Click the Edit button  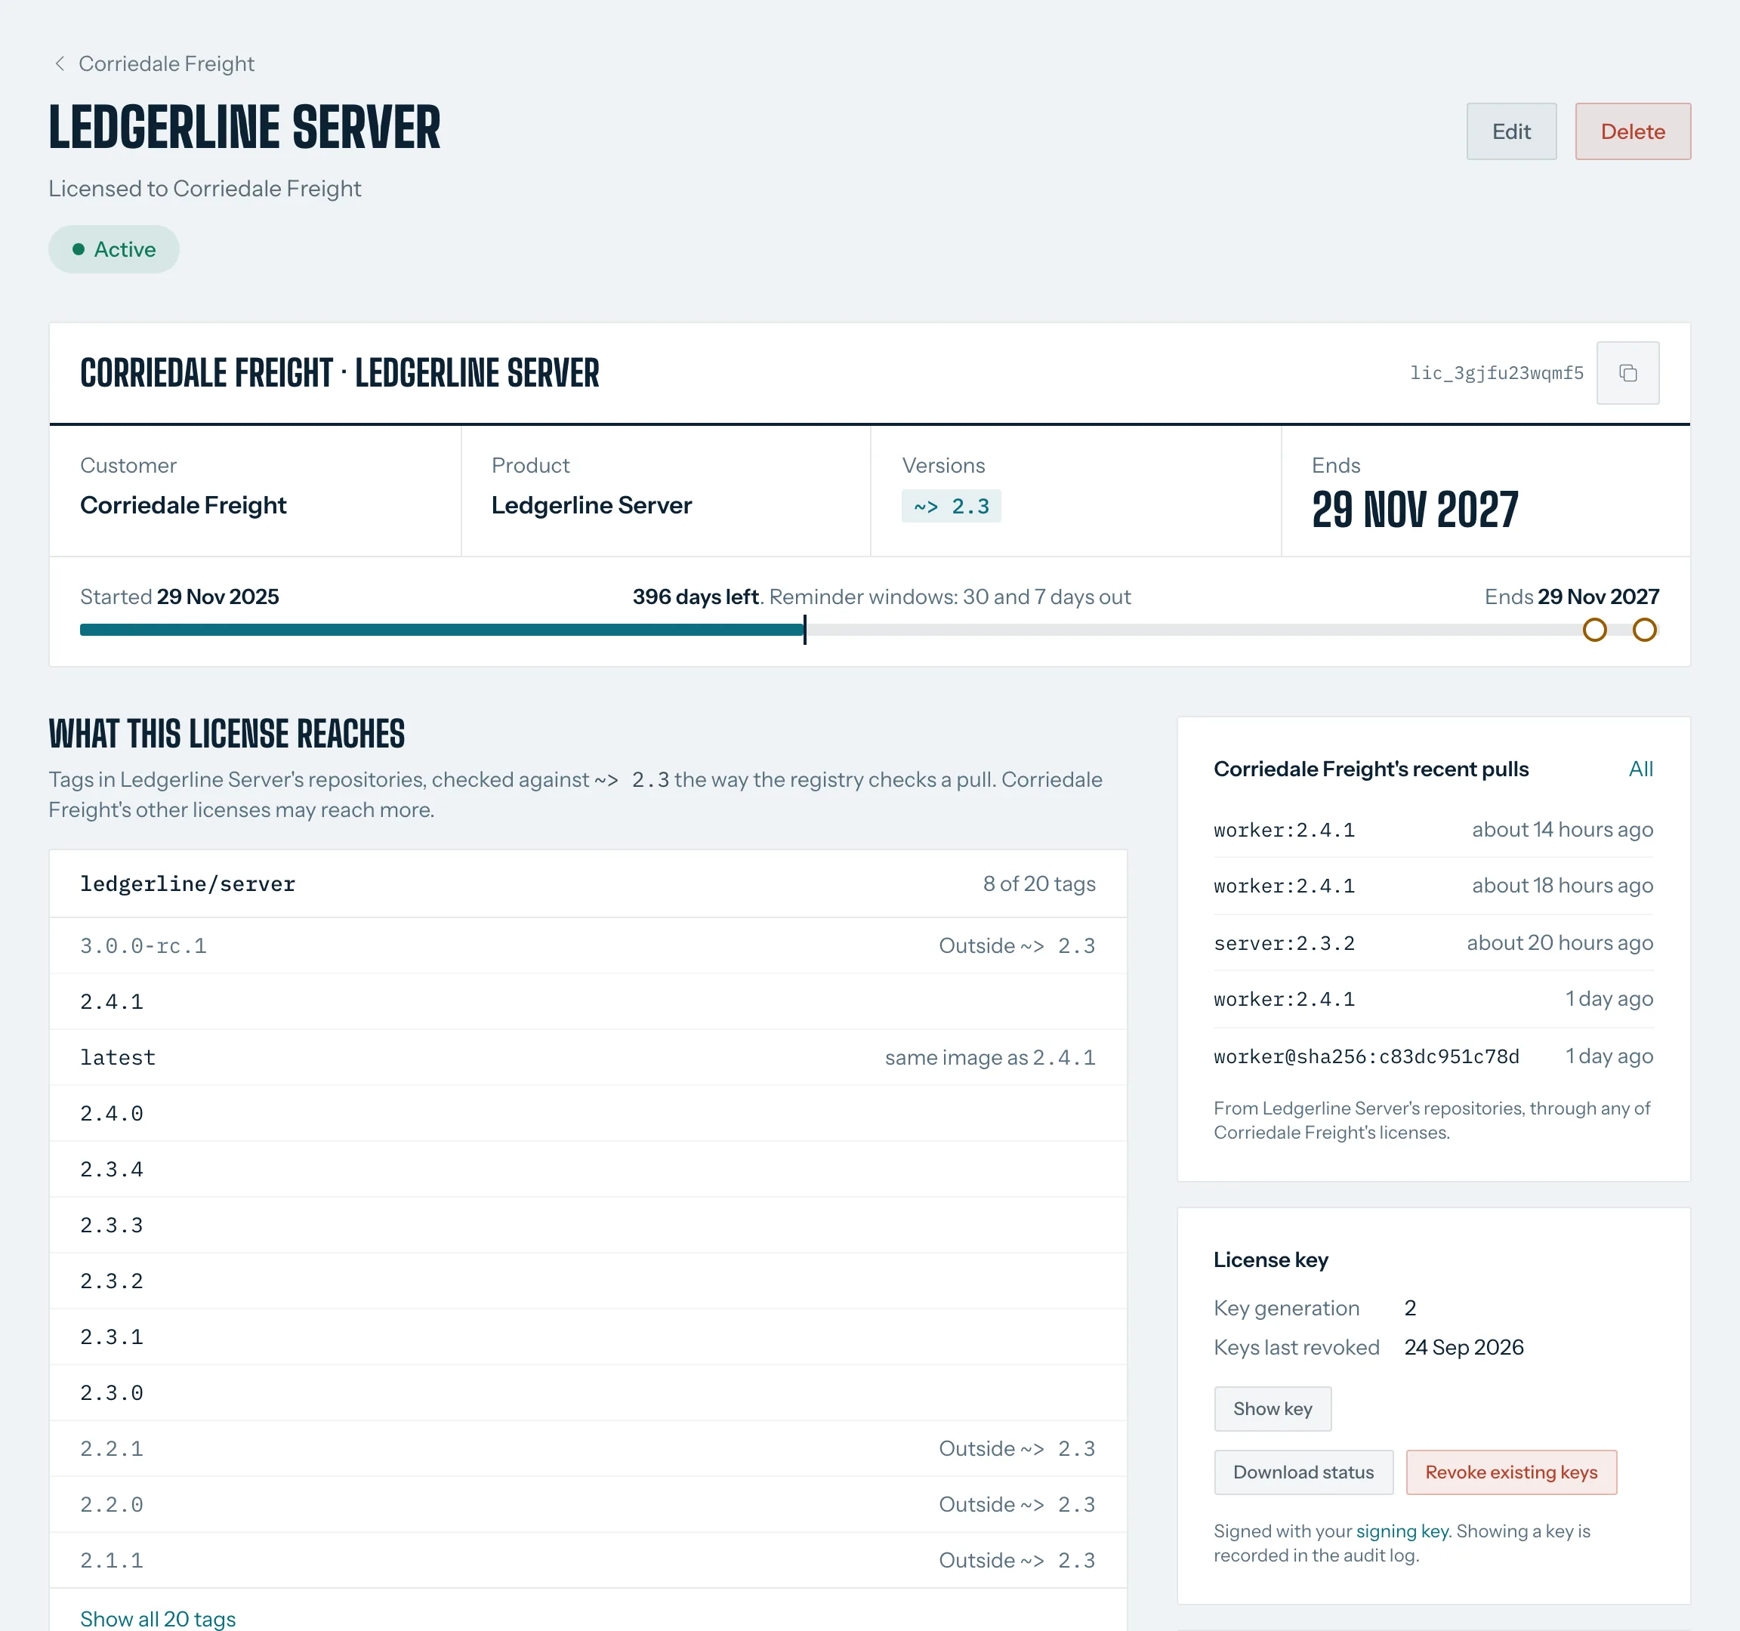coord(1510,131)
